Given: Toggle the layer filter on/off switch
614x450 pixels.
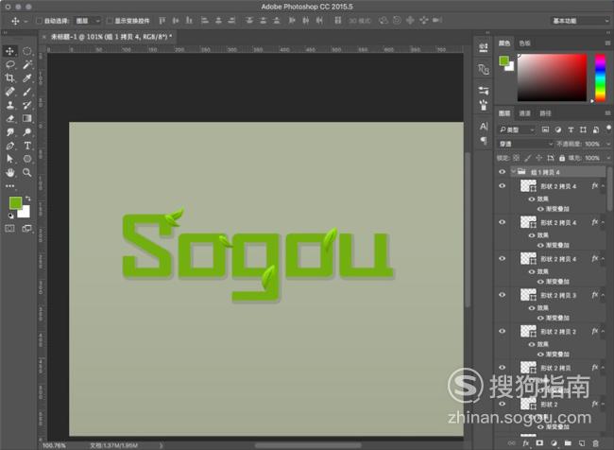Looking at the screenshot, I should pos(608,129).
